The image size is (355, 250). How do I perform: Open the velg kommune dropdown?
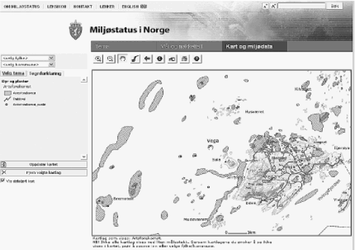pyautogui.click(x=28, y=64)
